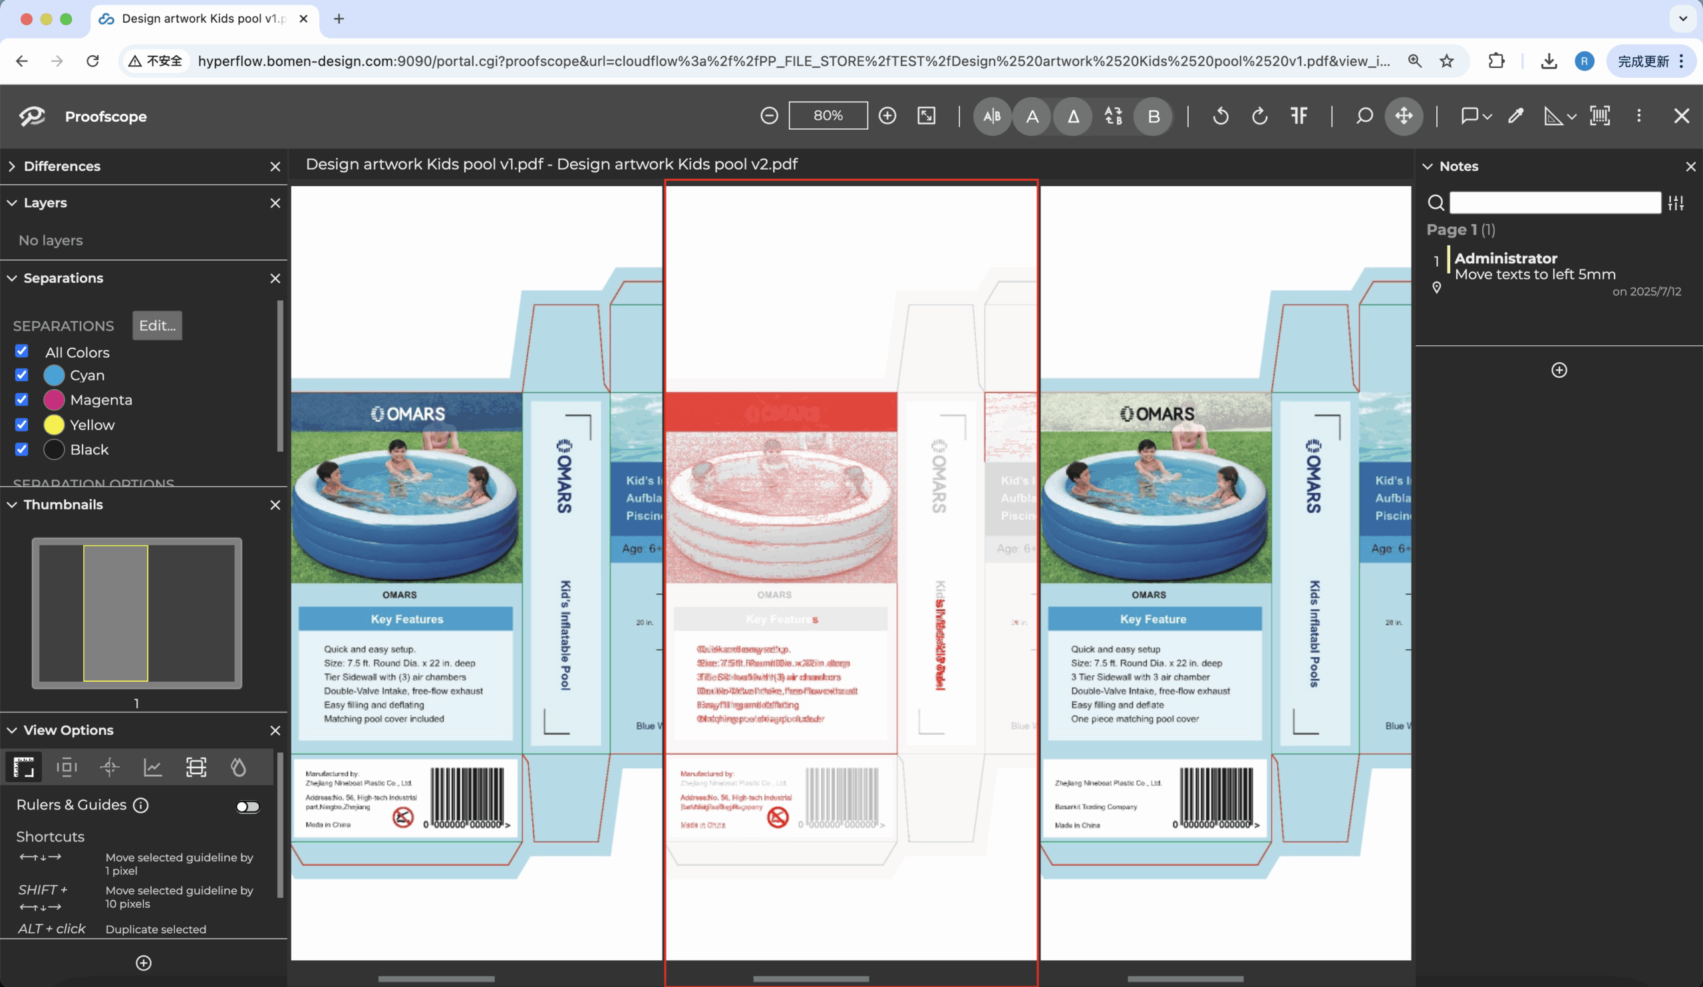This screenshot has width=1703, height=987.
Task: Toggle the Rulers & Guides switch
Action: pos(248,807)
